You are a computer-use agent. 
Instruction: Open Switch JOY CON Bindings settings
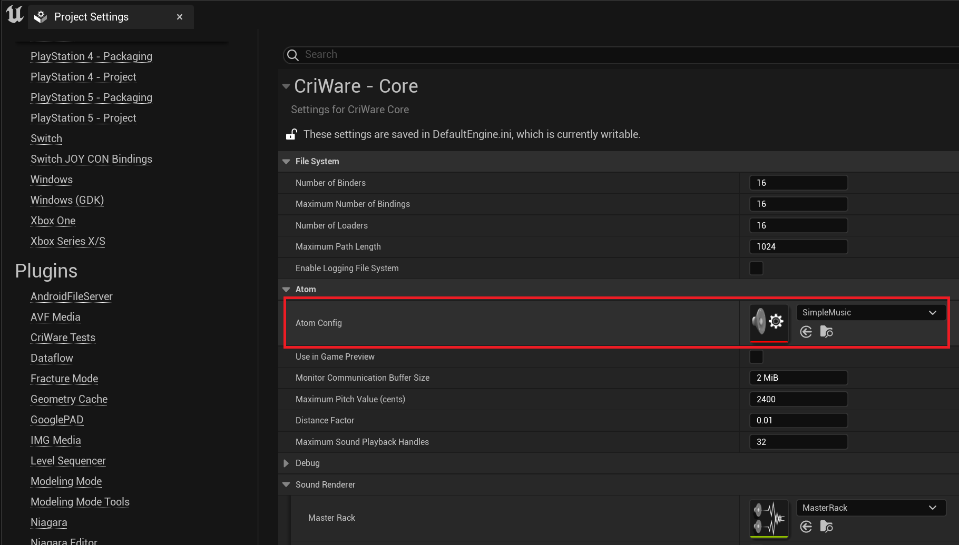91,159
